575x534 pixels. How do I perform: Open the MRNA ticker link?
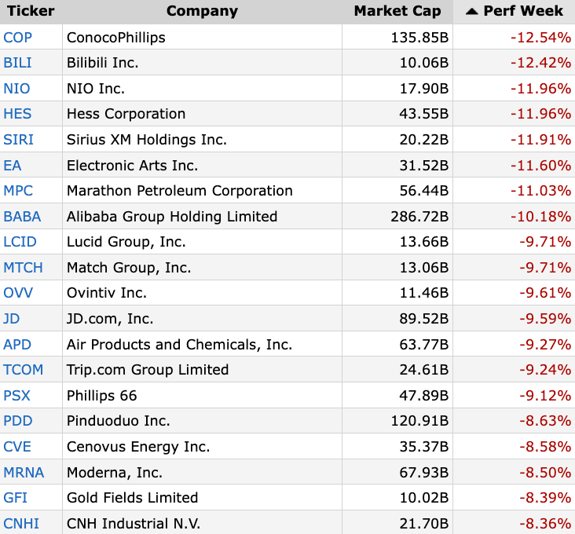coord(24,473)
